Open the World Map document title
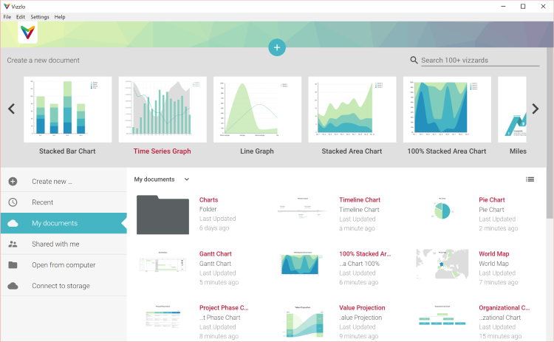 click(494, 254)
